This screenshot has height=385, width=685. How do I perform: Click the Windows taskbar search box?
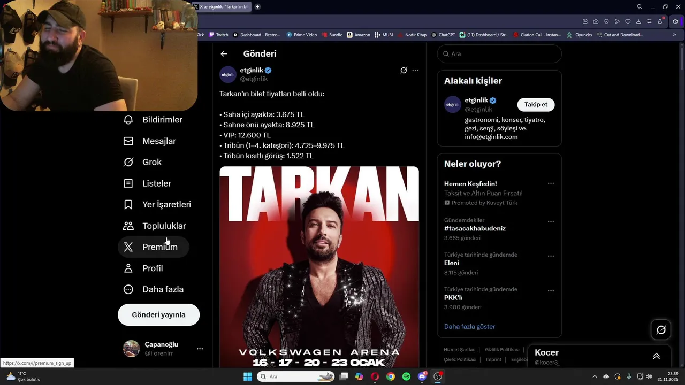pyautogui.click(x=296, y=376)
